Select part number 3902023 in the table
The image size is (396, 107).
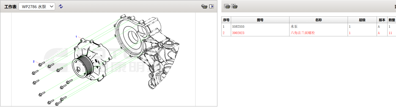click(239, 33)
